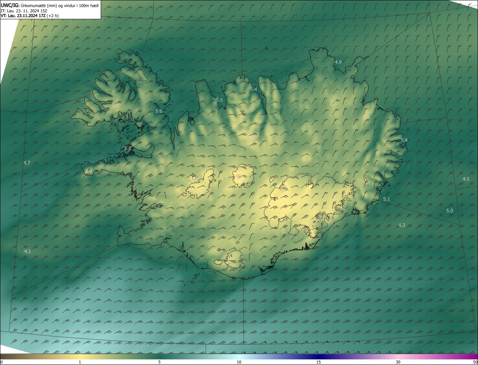This screenshot has width=478, height=365.
Task: Click the 1 tick on the color legend
Action: 80,362
